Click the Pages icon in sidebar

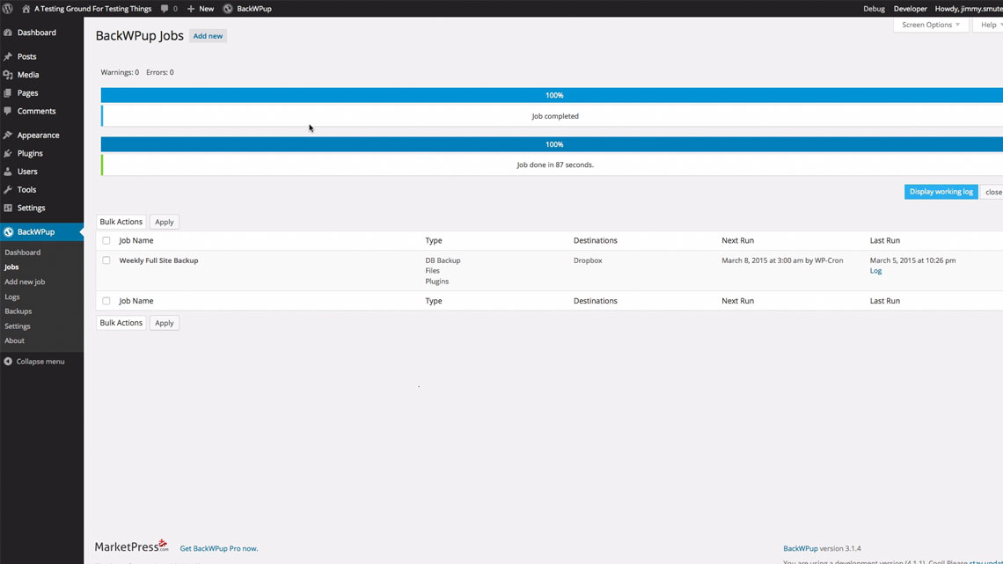click(8, 93)
